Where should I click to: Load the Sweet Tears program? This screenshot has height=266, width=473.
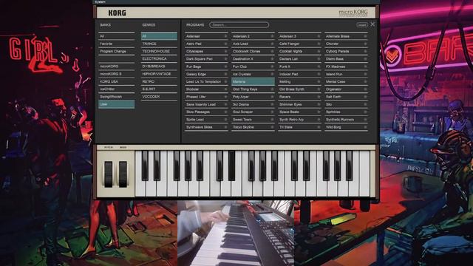[x=253, y=120]
